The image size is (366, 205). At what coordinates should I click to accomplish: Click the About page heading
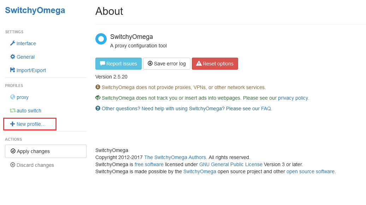pos(109,11)
